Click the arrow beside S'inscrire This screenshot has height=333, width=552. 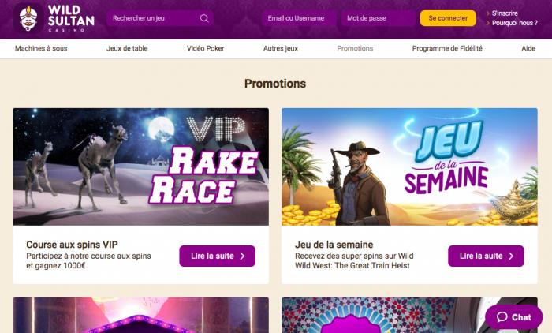click(487, 13)
